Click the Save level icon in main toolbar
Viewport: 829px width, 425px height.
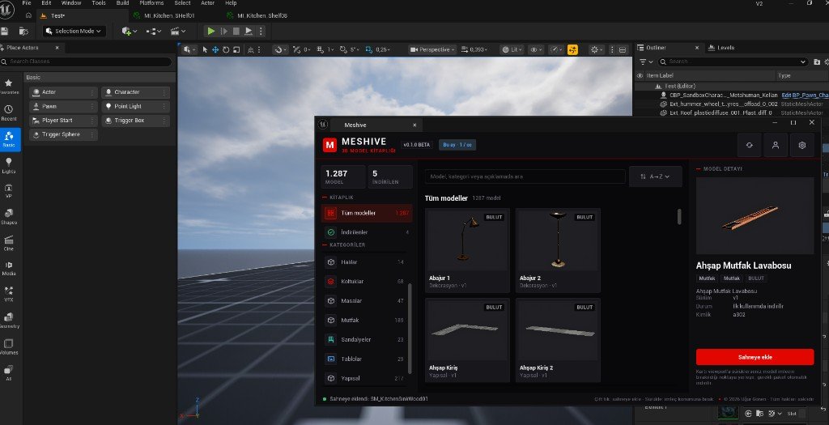(5, 32)
